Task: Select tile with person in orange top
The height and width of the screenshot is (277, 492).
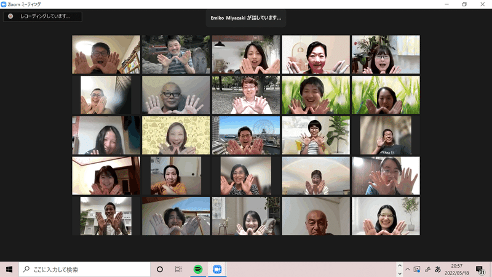Action: (x=176, y=176)
